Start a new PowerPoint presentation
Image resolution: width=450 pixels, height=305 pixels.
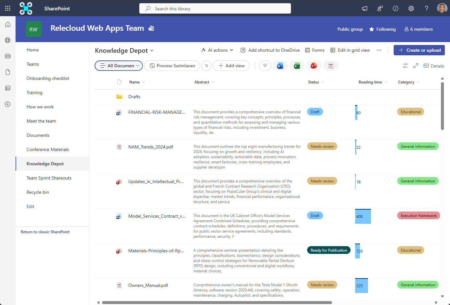314,65
